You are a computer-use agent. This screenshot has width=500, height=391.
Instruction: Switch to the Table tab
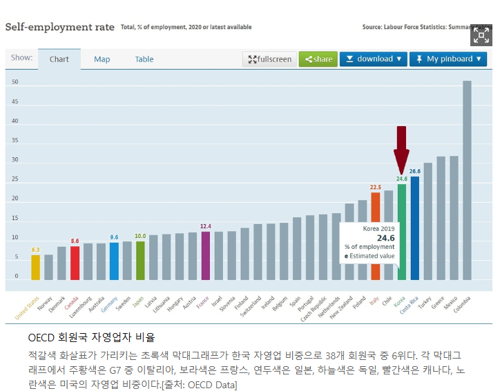[144, 59]
